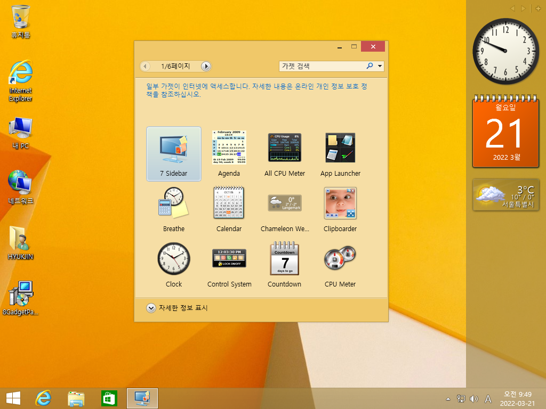Open the taskbar clock and date
This screenshot has height=409, width=546.
pos(517,398)
